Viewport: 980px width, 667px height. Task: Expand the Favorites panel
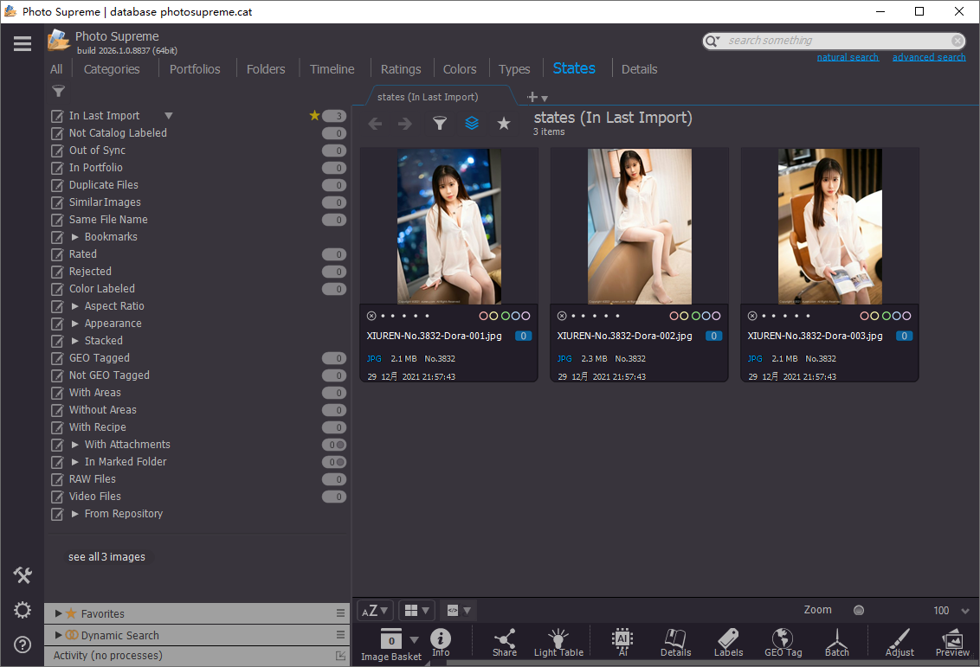point(58,613)
